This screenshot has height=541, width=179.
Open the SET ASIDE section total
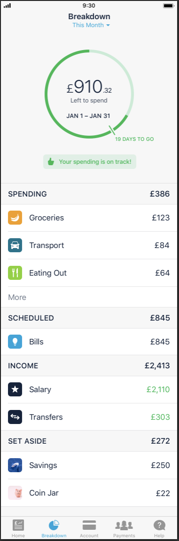pyautogui.click(x=160, y=441)
